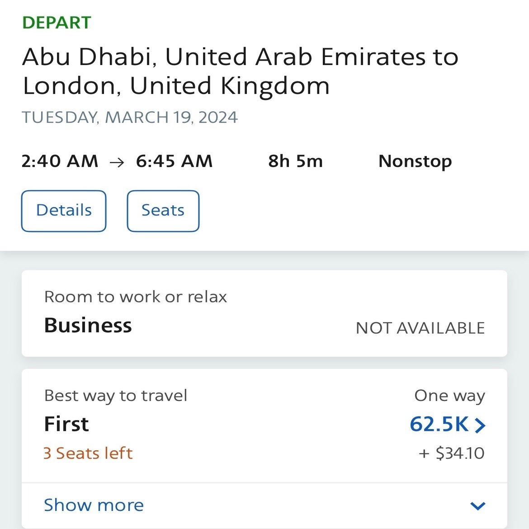
Task: Click the Best way to travel tagline
Action: click(116, 396)
